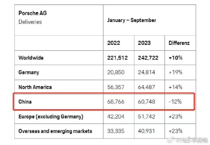Viewport: 210px width, 145px height.
Task: Select the Europe (excluding Germany) row label
Action: coord(51,116)
